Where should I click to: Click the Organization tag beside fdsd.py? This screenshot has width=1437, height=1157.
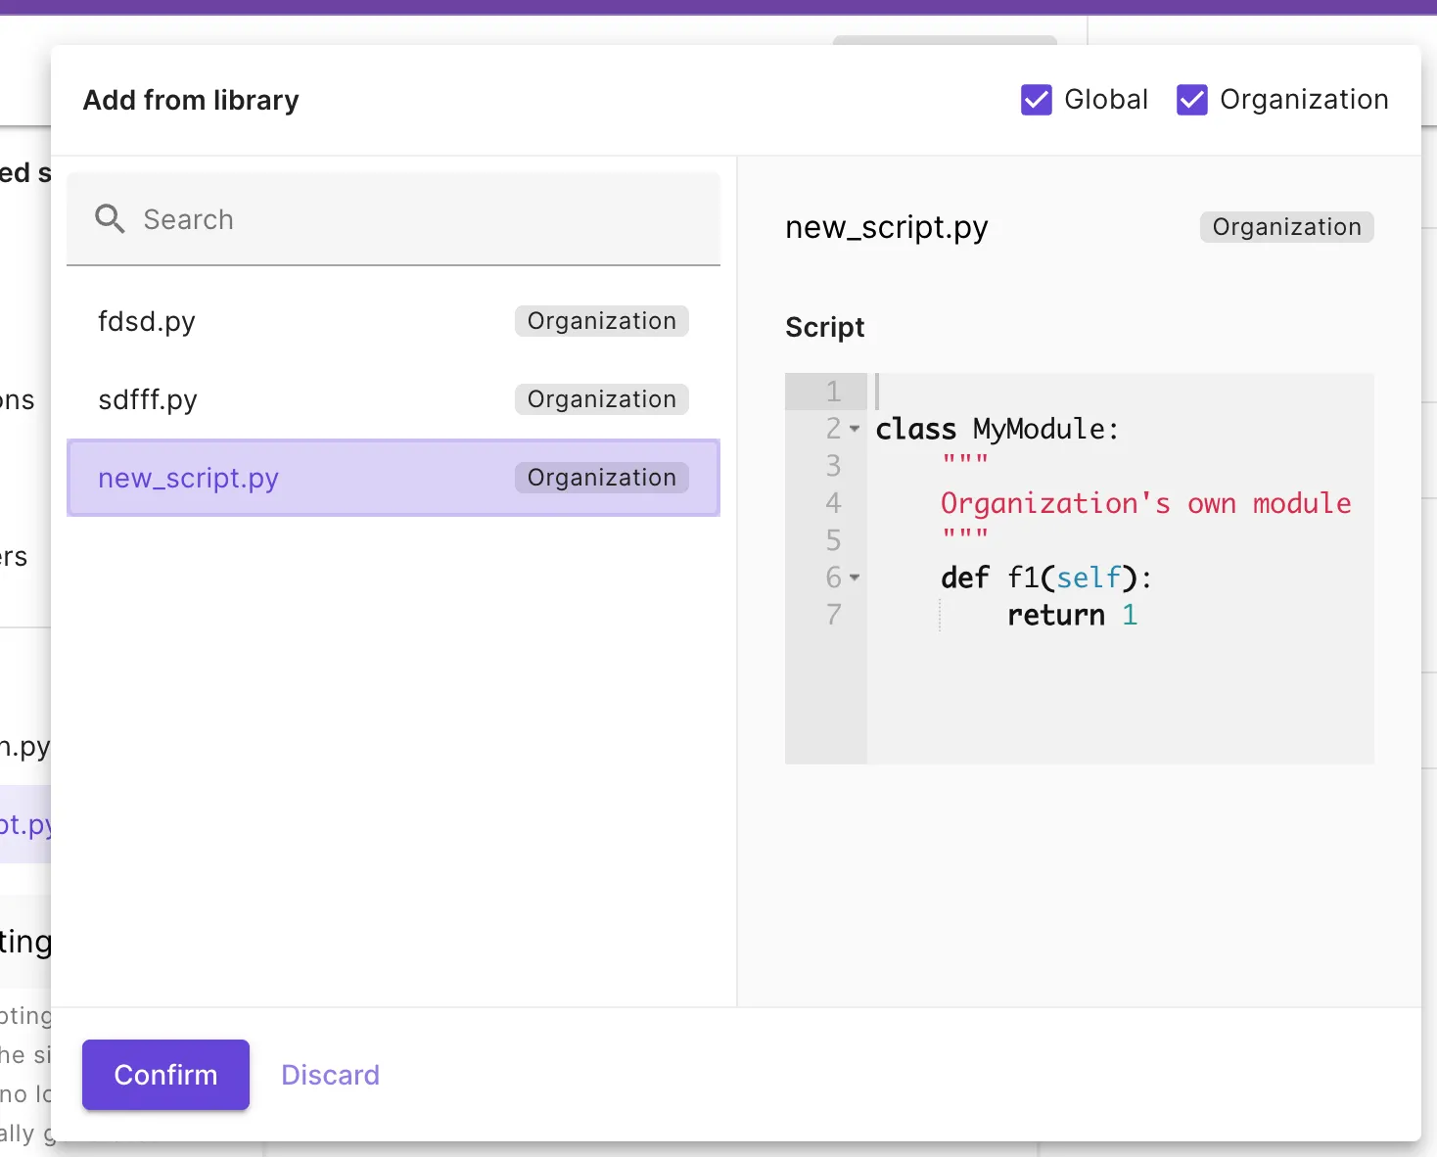(602, 321)
